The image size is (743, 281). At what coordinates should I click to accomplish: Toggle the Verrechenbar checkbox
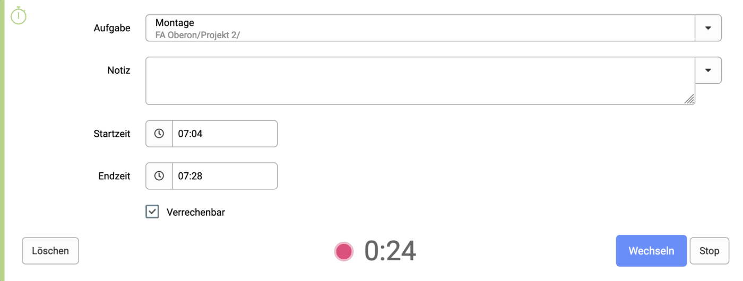tap(152, 212)
